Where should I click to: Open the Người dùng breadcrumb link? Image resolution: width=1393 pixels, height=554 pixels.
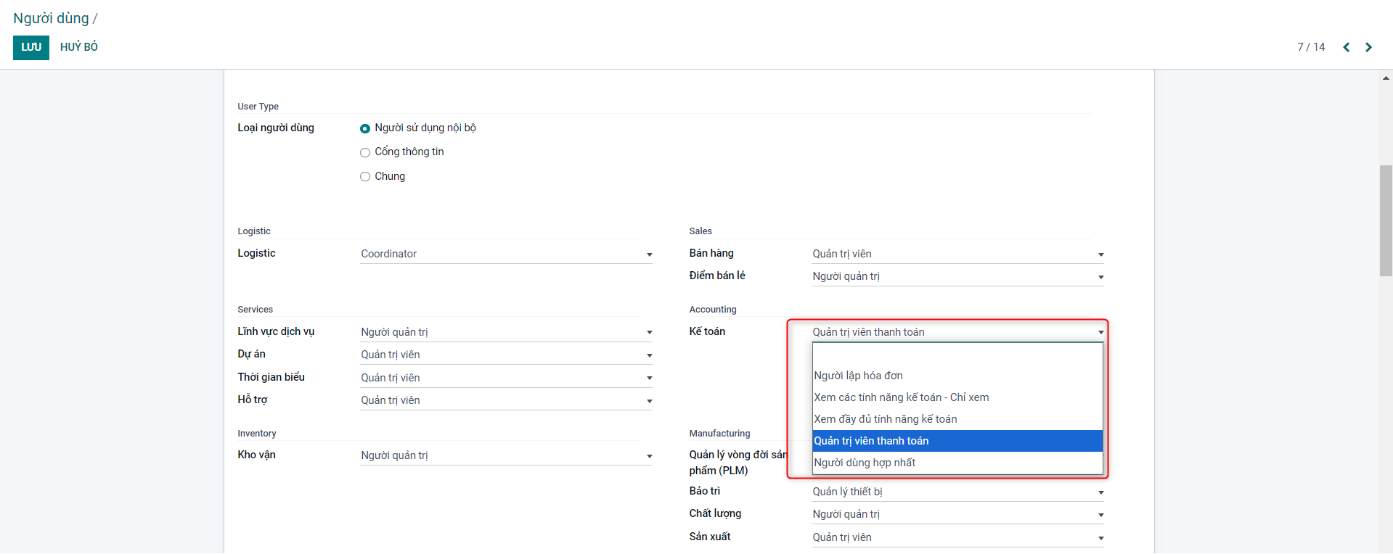(x=51, y=18)
